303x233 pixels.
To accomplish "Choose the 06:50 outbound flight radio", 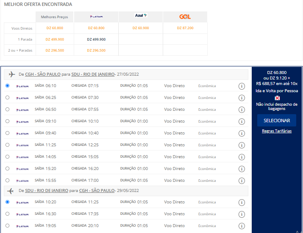I will [7, 110].
